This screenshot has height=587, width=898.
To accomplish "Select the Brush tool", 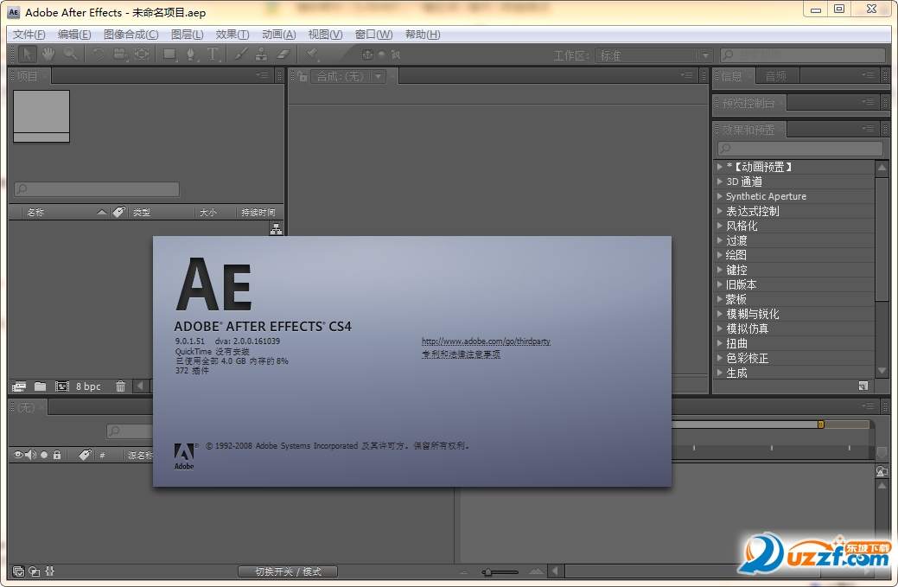I will click(241, 54).
